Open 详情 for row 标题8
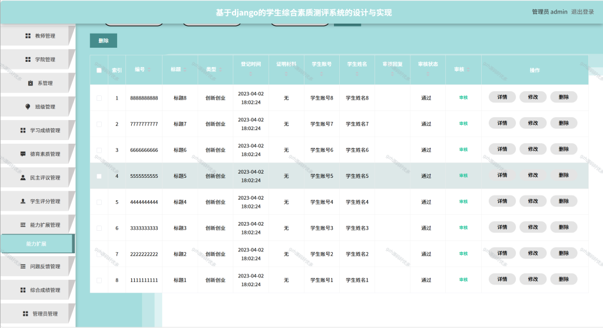 (502, 97)
